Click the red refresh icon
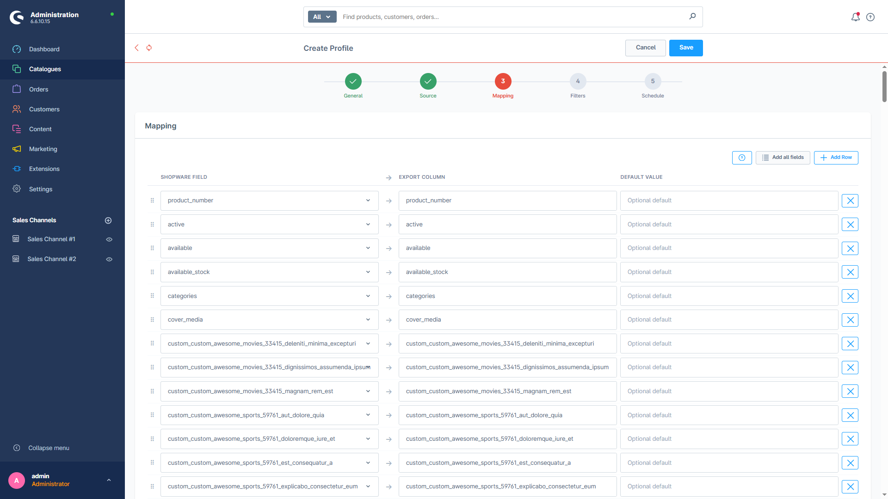 point(149,48)
